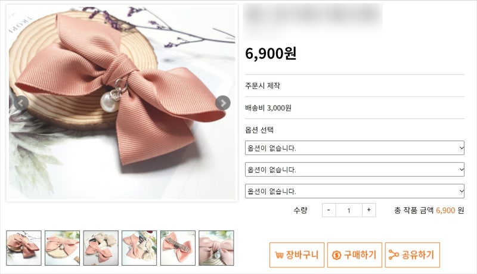The width and height of the screenshot is (477, 274).
Task: Buy now with 구매하기 button
Action: (355, 255)
